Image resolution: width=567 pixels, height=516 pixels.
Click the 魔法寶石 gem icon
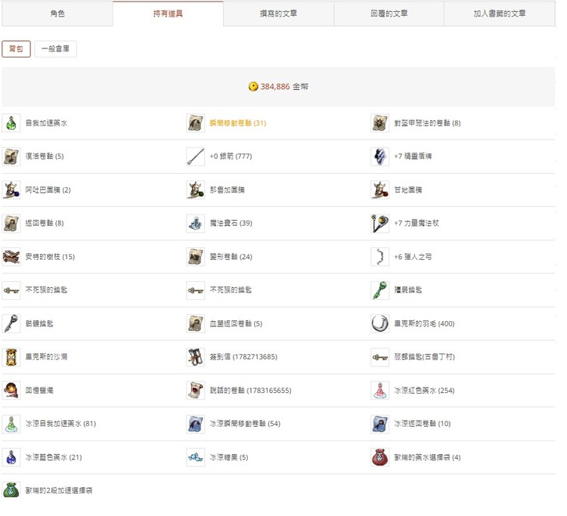[x=196, y=224]
